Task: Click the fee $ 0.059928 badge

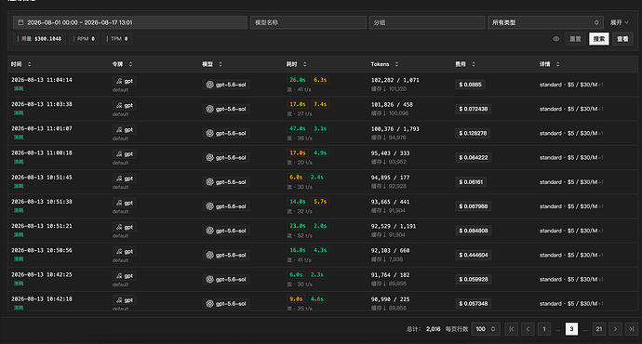Action: tap(474, 279)
